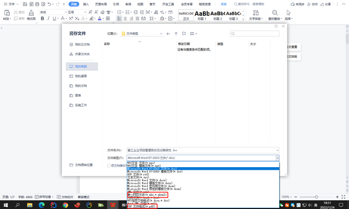Select RTF file type option
Image resolution: width=349 pixels, height=209 pixels.
[x=138, y=175]
